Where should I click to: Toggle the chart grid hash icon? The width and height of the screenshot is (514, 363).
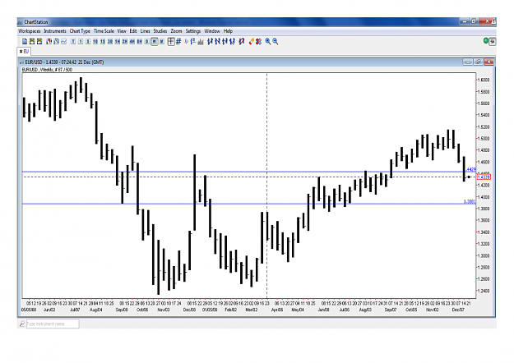tap(178, 41)
